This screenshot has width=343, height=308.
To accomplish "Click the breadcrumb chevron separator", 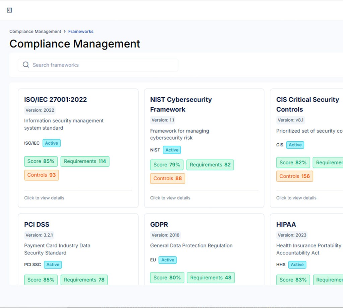I will 65,31.
